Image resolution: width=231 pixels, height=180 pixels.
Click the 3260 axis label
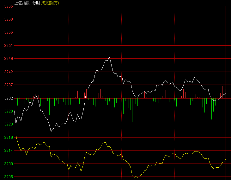(x=9, y=19)
